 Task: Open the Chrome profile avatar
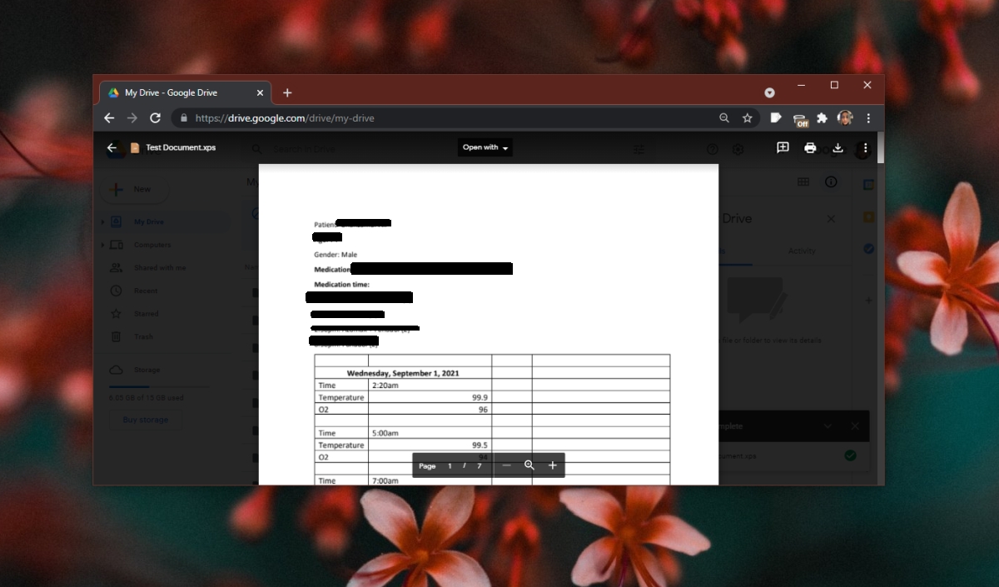tap(845, 118)
